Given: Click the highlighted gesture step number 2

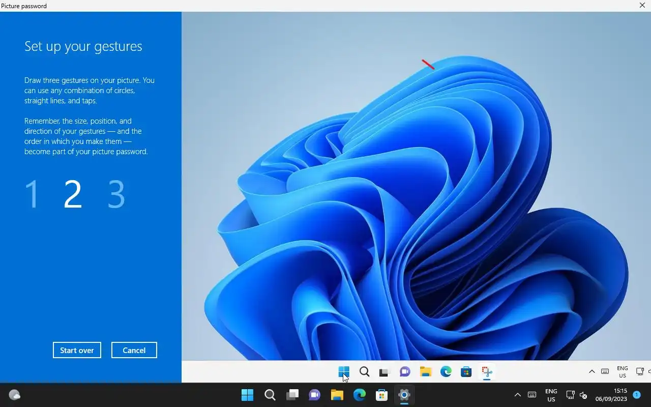Looking at the screenshot, I should 73,194.
